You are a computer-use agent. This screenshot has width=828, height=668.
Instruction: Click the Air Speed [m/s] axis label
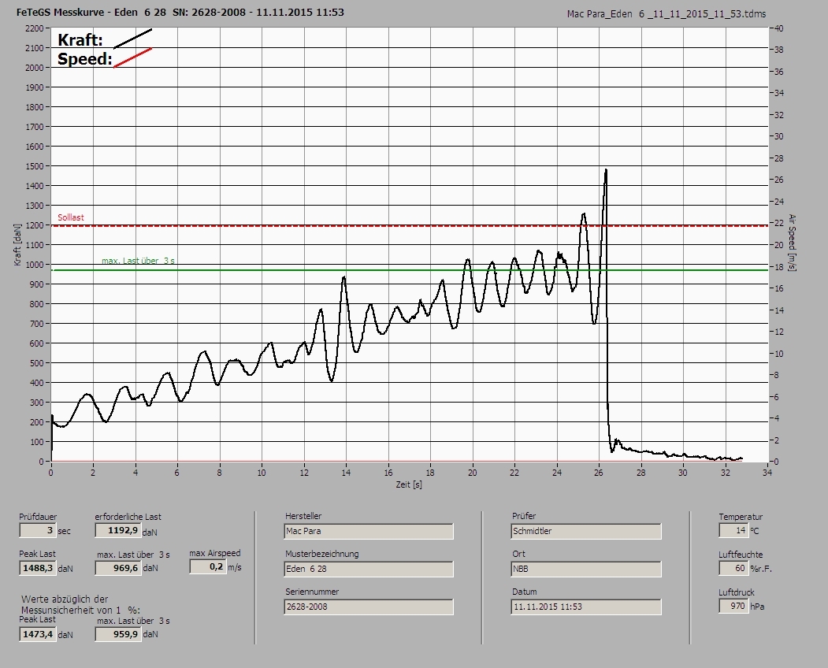coord(792,243)
